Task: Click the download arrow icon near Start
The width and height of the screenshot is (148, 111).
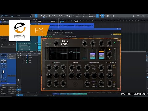Action: [x=134, y=16]
